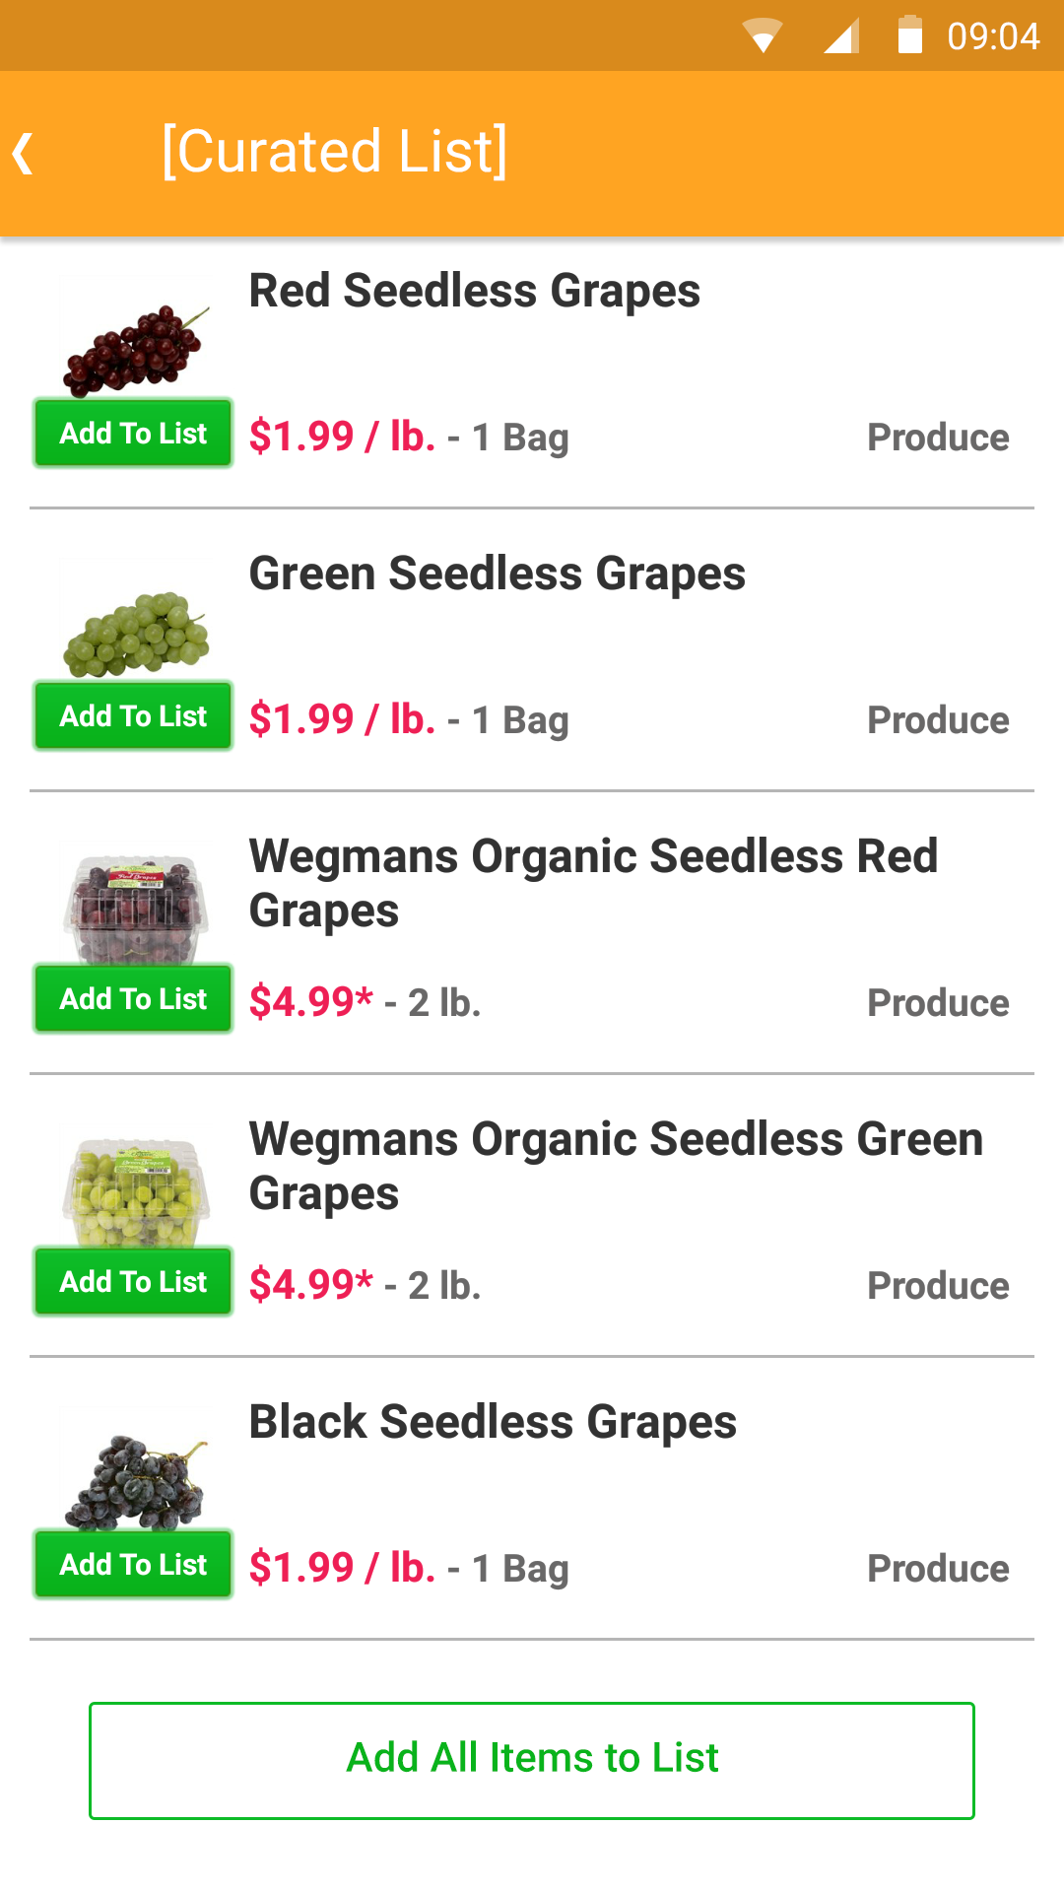Tap the battery icon in status bar

(x=909, y=34)
